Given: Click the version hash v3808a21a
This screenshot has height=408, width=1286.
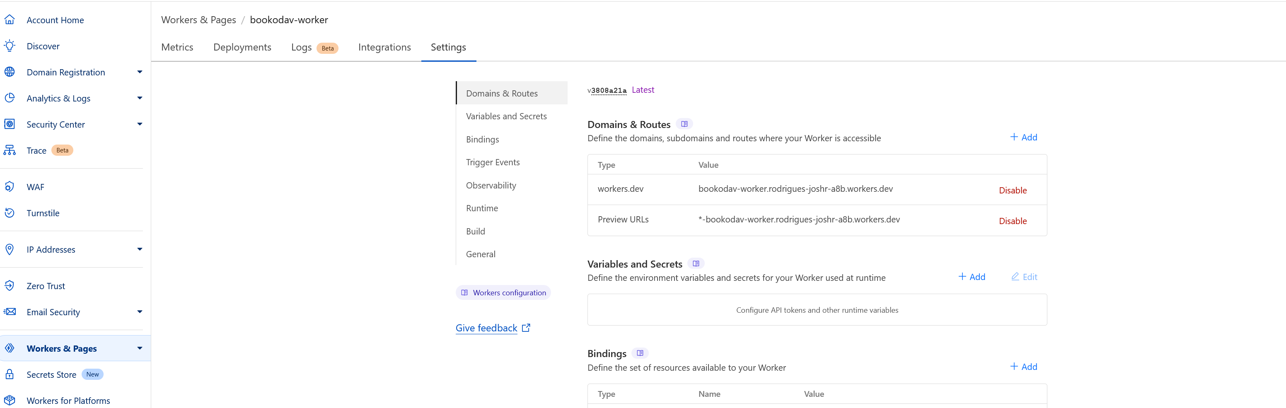Looking at the screenshot, I should [607, 90].
